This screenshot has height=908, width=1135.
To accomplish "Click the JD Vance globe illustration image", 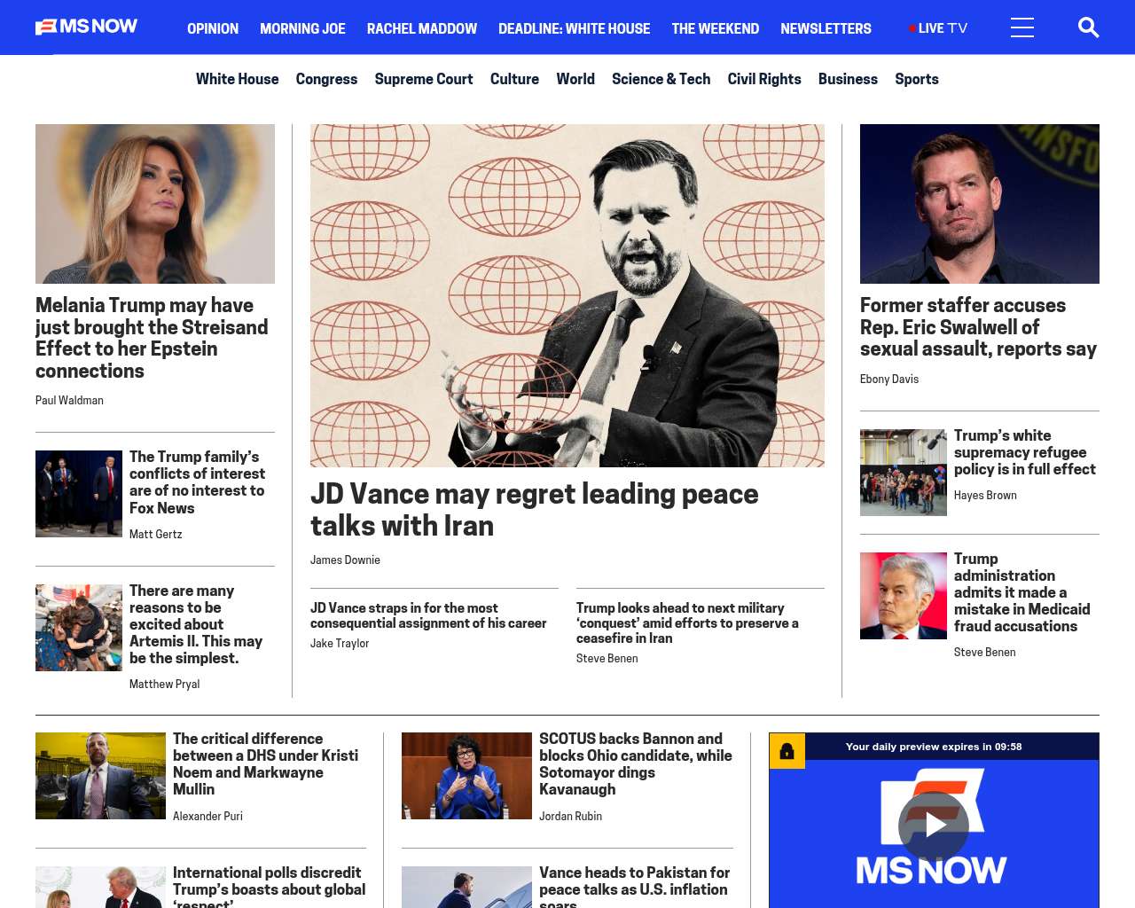I will (567, 295).
